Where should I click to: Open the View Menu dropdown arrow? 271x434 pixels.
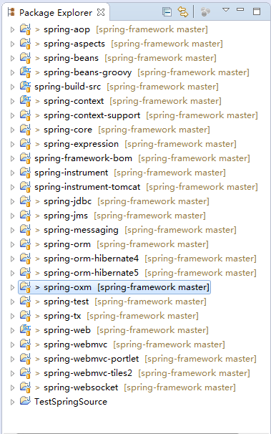[x=226, y=10]
